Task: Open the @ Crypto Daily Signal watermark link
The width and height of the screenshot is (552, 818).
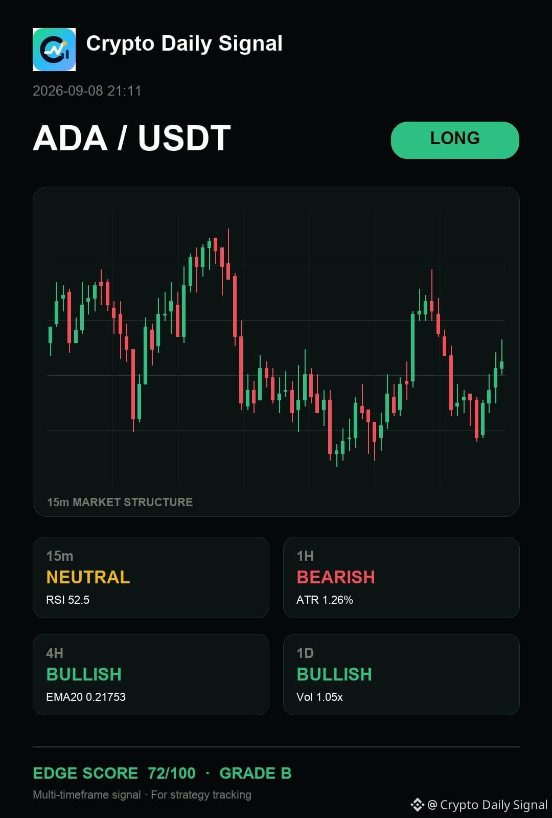Action: (488, 805)
